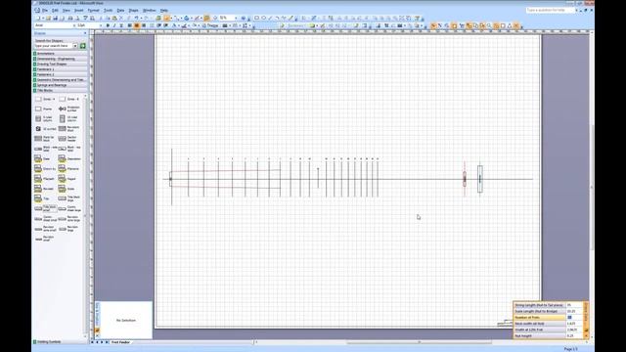The width and height of the screenshot is (626, 352).
Task: Click the green search shapes go button
Action: [x=82, y=46]
